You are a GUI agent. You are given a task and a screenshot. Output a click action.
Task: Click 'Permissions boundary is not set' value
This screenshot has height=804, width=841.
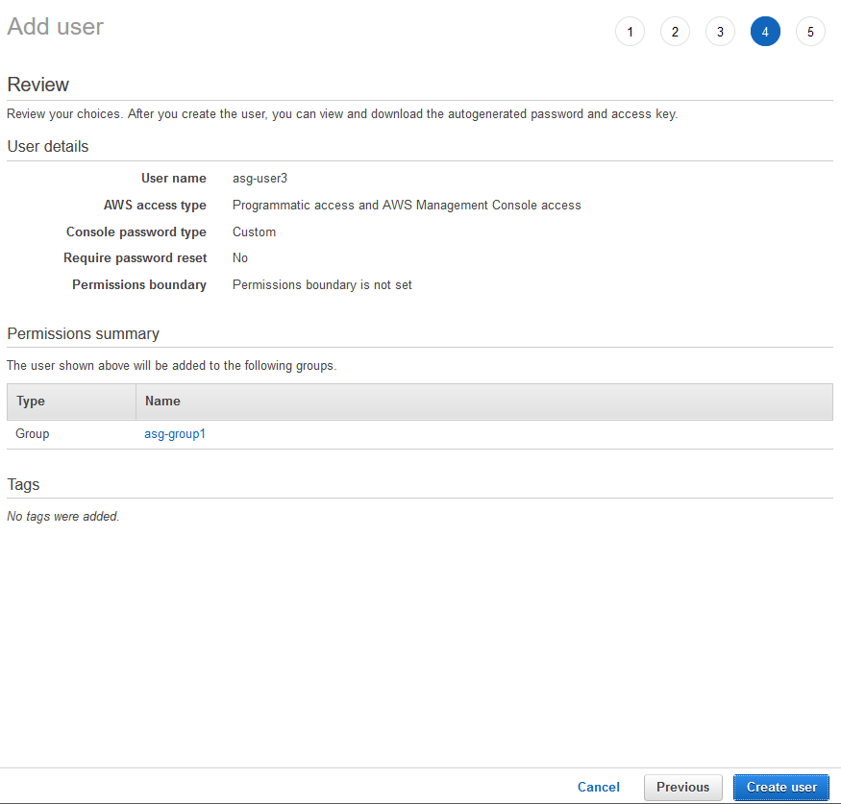click(x=322, y=285)
